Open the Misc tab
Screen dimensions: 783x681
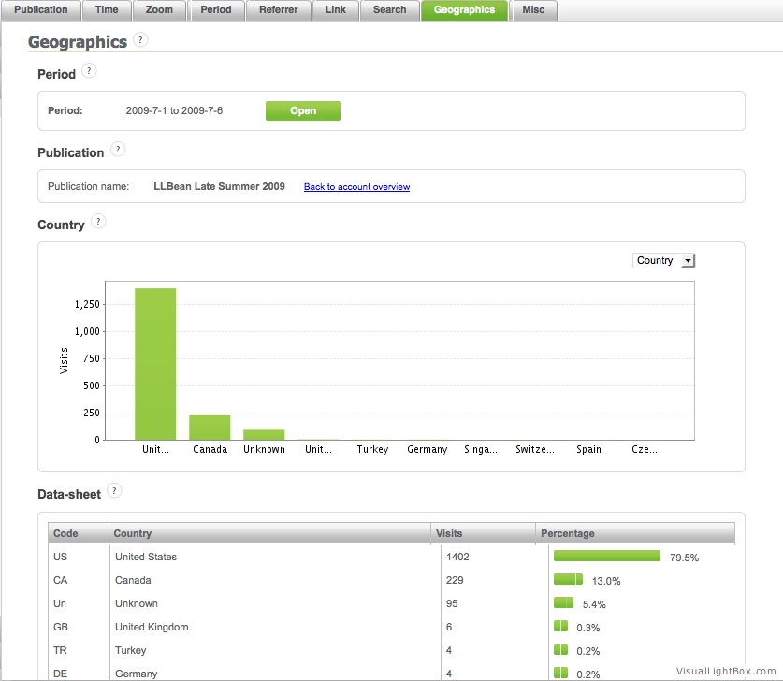pos(533,10)
